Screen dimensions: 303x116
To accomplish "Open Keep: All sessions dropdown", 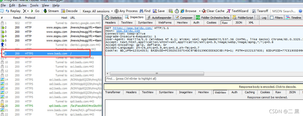I will [x=98, y=11].
